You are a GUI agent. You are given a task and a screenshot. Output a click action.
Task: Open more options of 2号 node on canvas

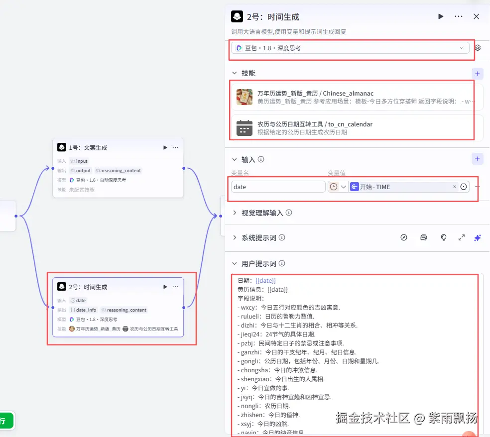click(176, 287)
